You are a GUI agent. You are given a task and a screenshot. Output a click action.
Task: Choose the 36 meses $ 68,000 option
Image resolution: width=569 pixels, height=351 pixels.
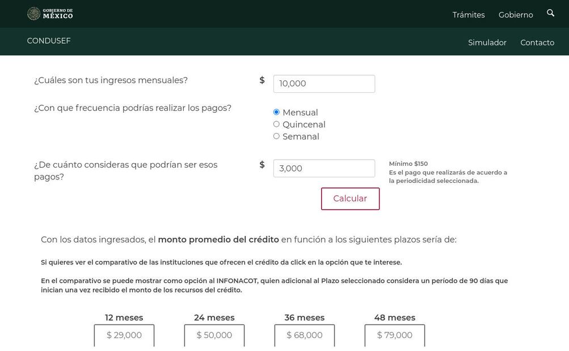[x=305, y=335]
